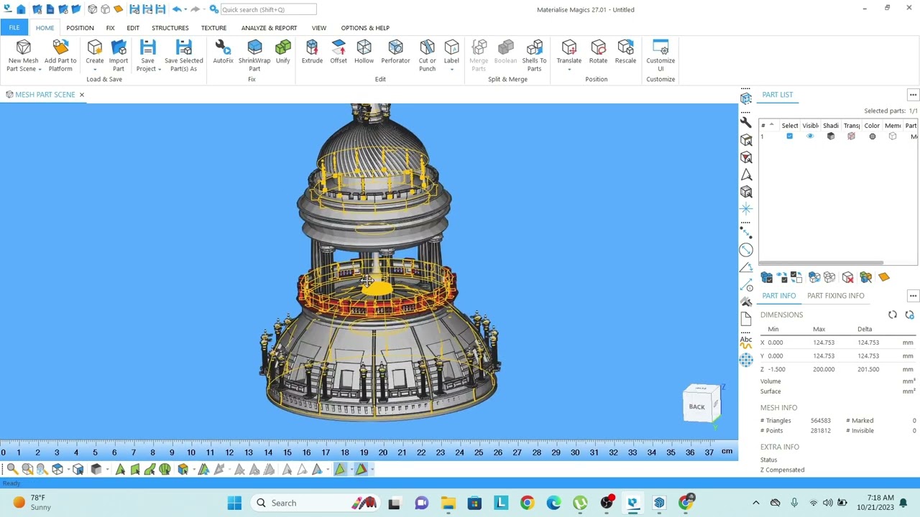Click the Customize UI button

pos(661,55)
